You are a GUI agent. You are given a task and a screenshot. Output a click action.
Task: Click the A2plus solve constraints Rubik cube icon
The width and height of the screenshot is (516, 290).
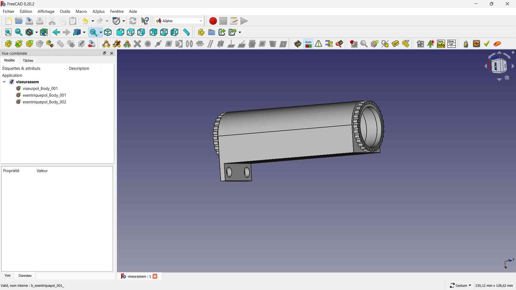click(x=298, y=44)
